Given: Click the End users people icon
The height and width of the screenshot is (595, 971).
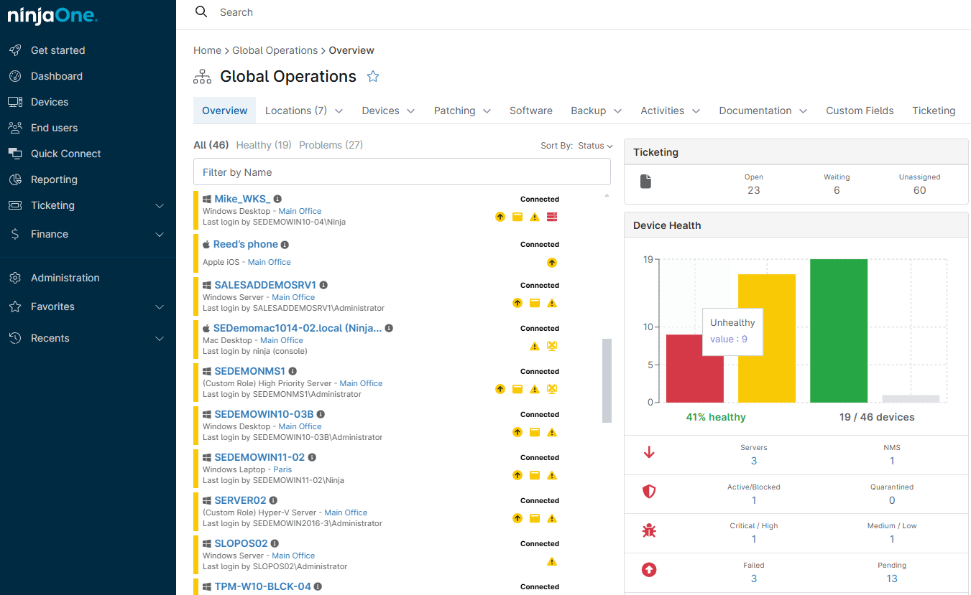Looking at the screenshot, I should 15,128.
